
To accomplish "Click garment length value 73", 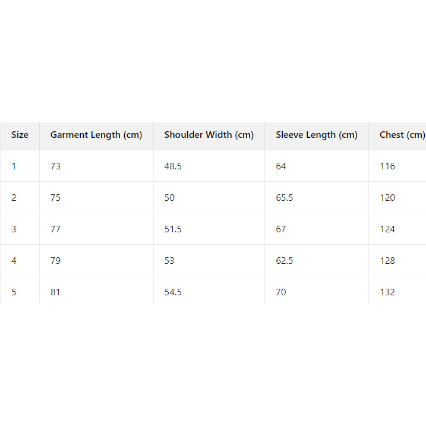I will tap(55, 166).
